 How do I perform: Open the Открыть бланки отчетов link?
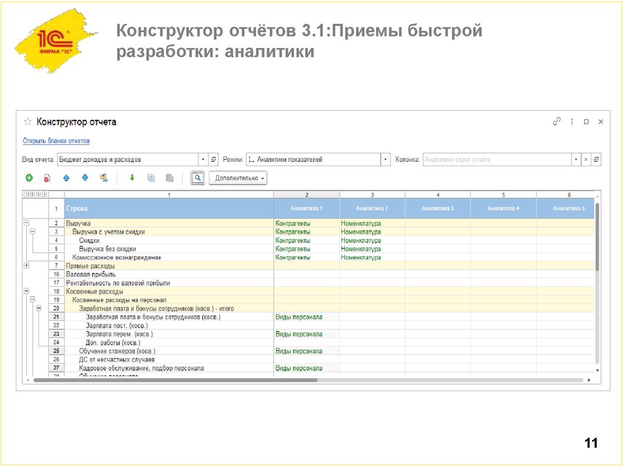click(57, 140)
